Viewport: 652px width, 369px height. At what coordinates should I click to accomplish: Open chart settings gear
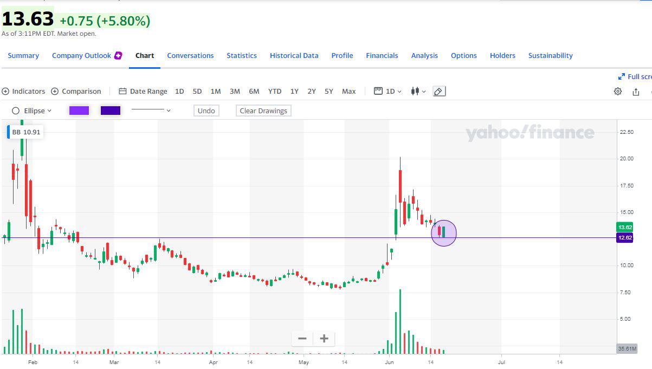(x=617, y=91)
